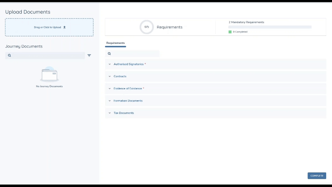This screenshot has width=332, height=187.
Task: Click the requirements search magnifier icon
Action: pyautogui.click(x=109, y=54)
